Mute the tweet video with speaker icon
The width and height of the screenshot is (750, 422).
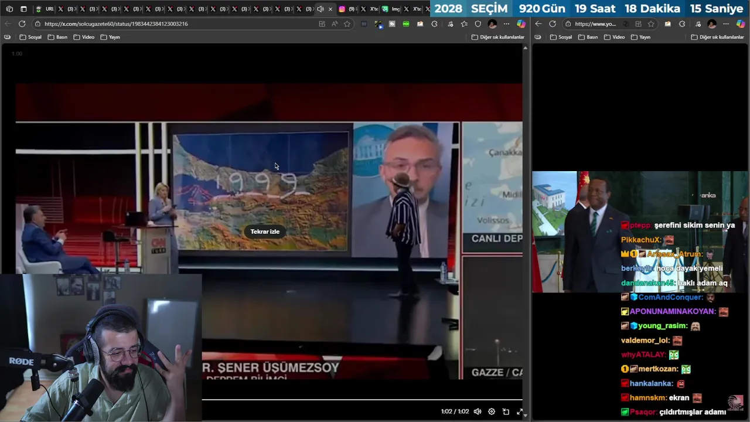point(478,411)
